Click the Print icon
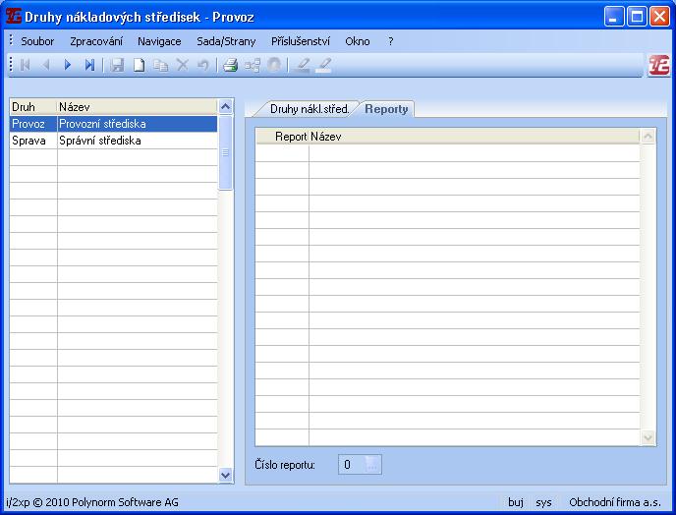The image size is (676, 515). [x=230, y=65]
